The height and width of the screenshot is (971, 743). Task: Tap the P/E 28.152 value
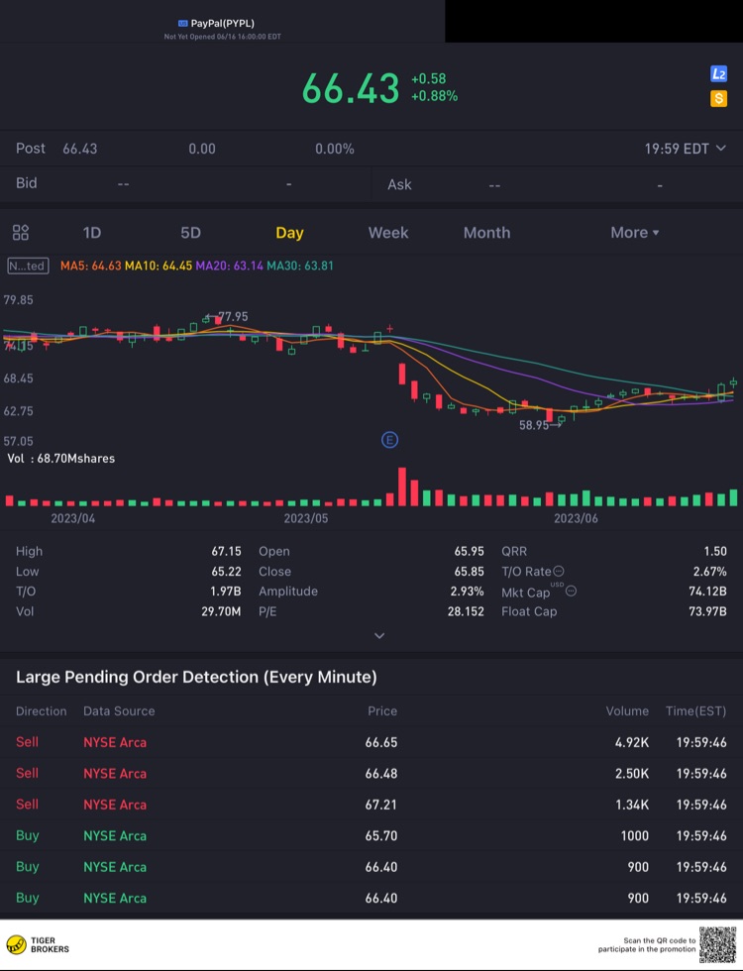click(x=466, y=611)
